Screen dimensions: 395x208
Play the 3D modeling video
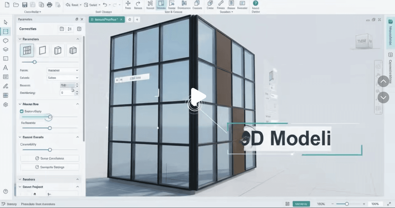pos(198,97)
